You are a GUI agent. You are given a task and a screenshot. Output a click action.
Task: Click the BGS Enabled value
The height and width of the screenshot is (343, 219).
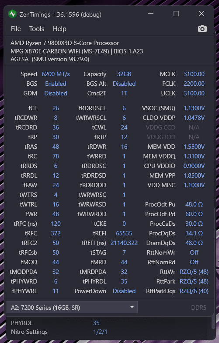coord(56,84)
